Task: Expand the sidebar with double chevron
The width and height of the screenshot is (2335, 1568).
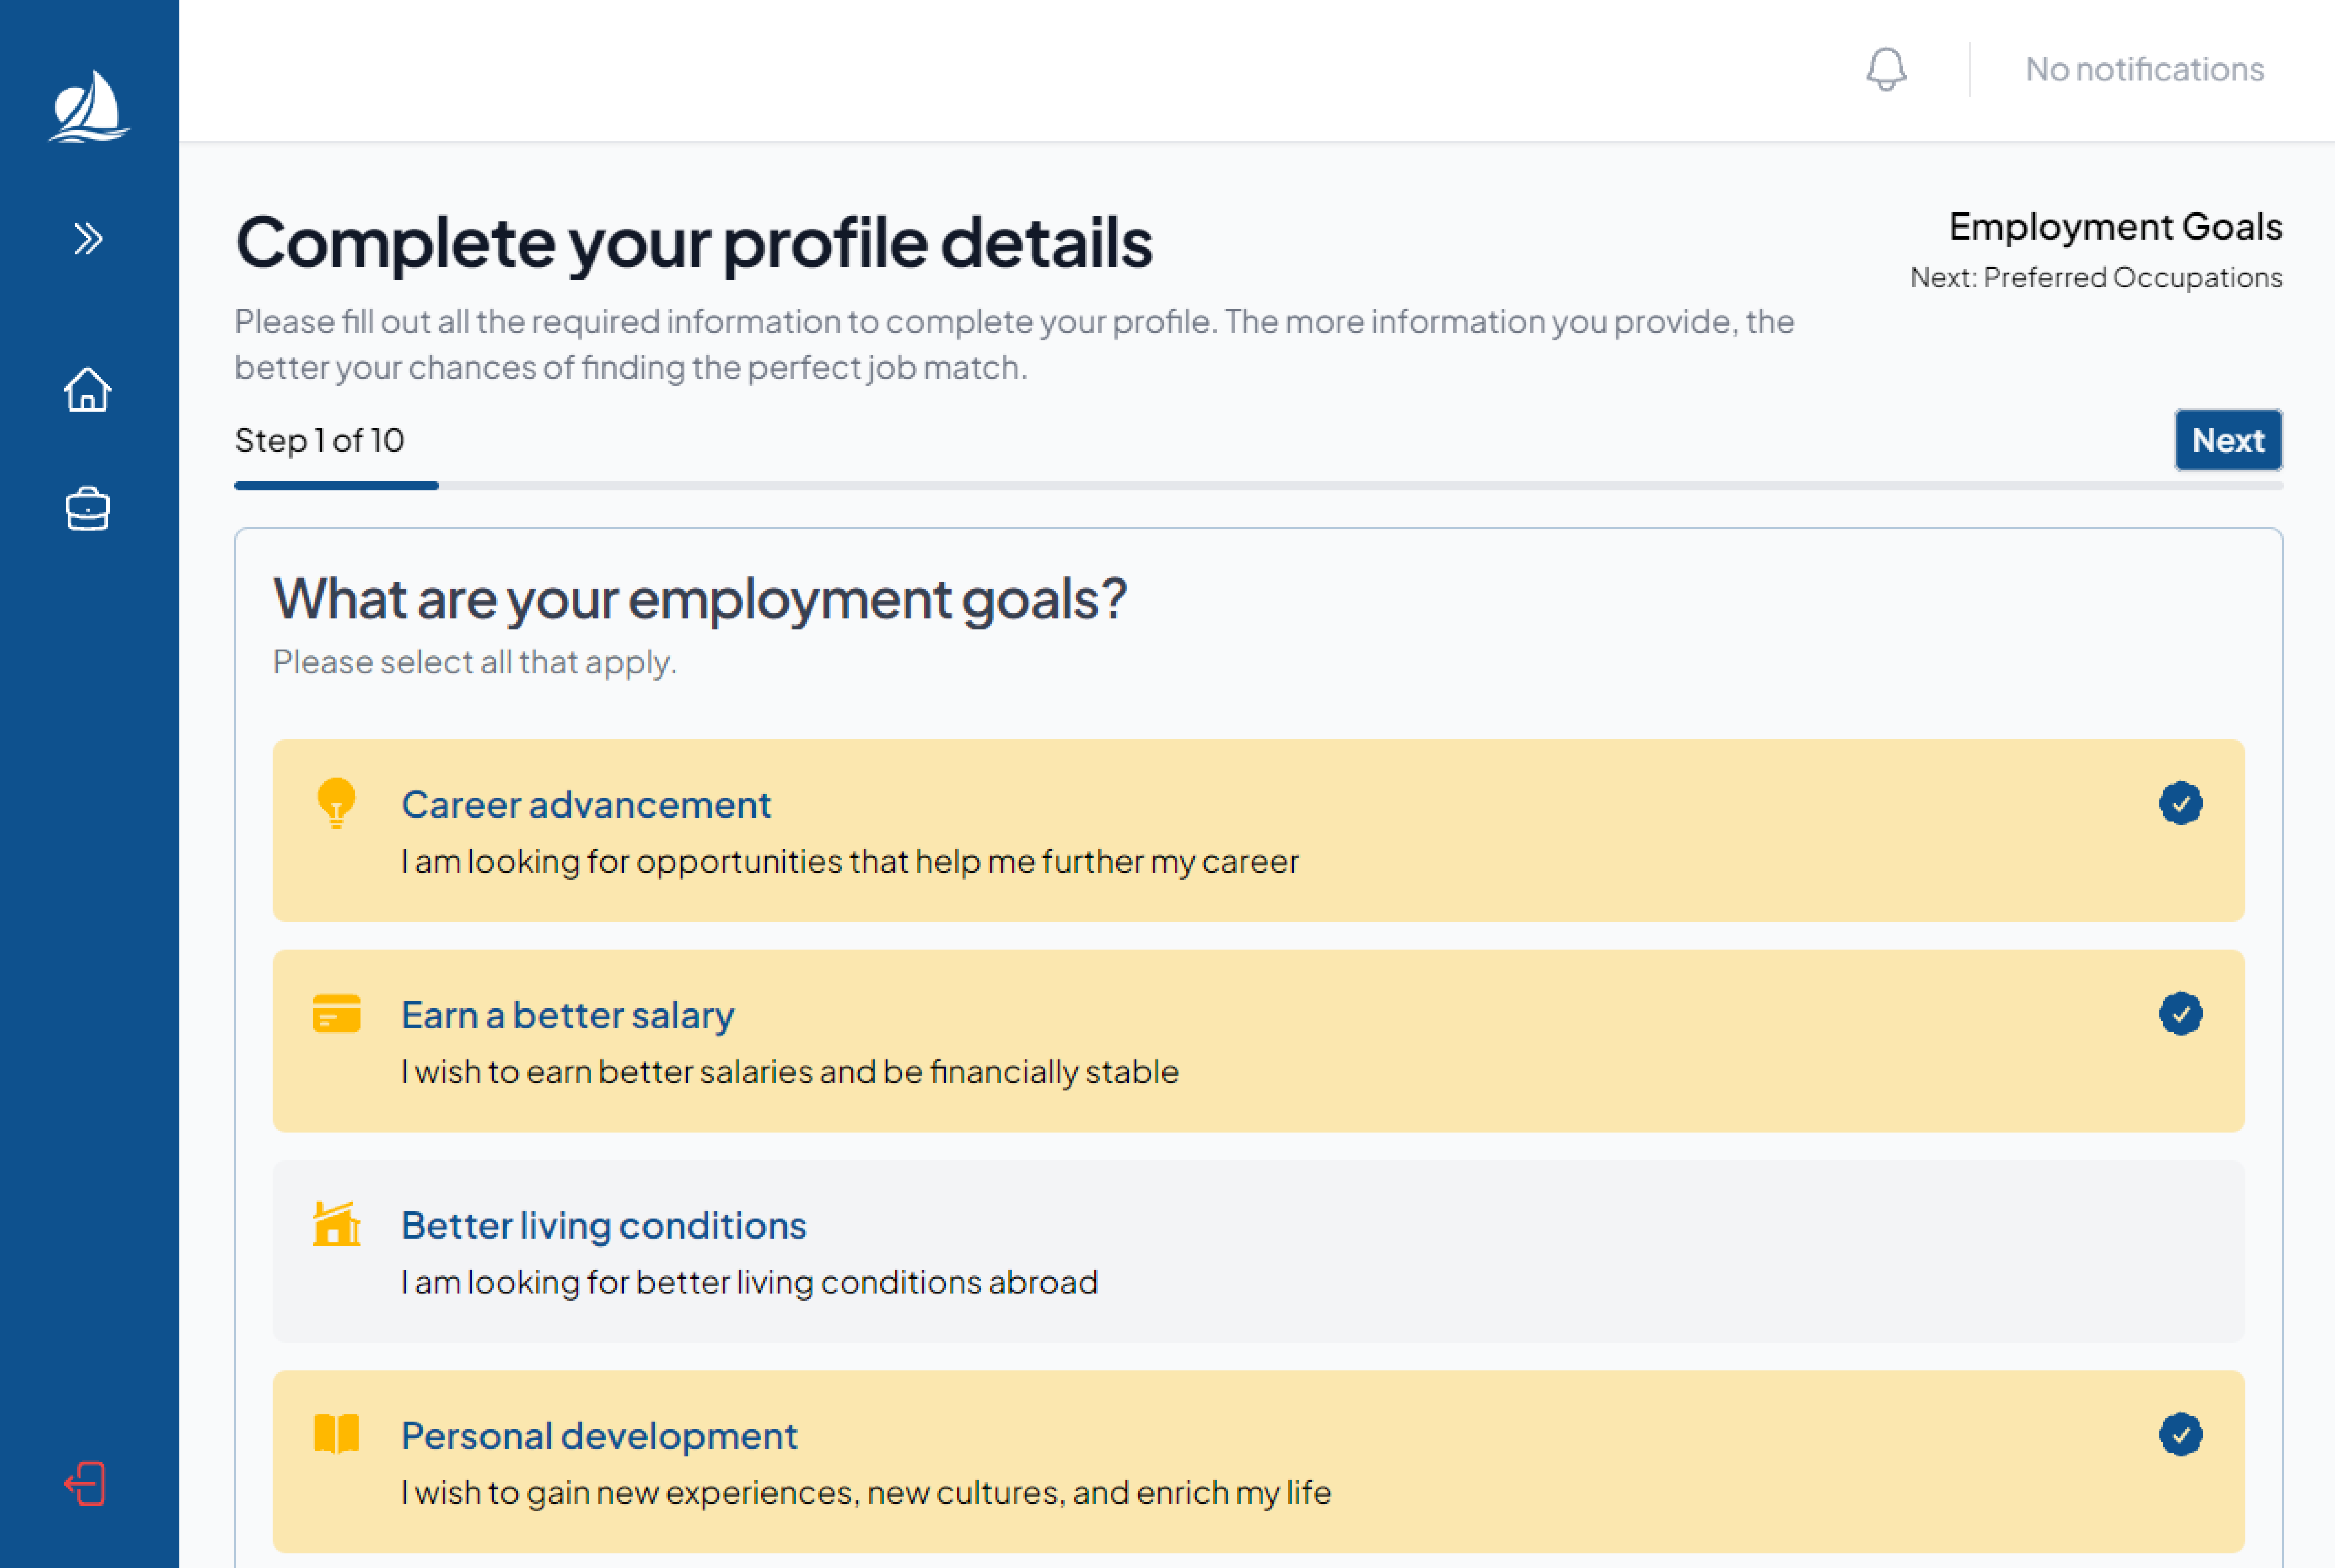Action: (x=88, y=239)
